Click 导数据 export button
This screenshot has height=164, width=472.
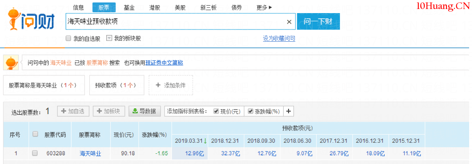pyautogui.click(x=144, y=111)
